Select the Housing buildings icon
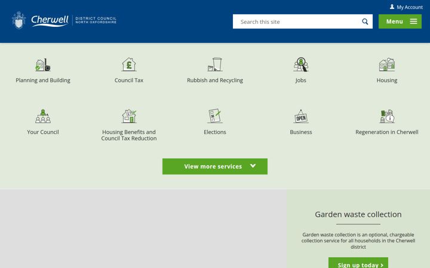This screenshot has height=268, width=430. pyautogui.click(x=386, y=64)
